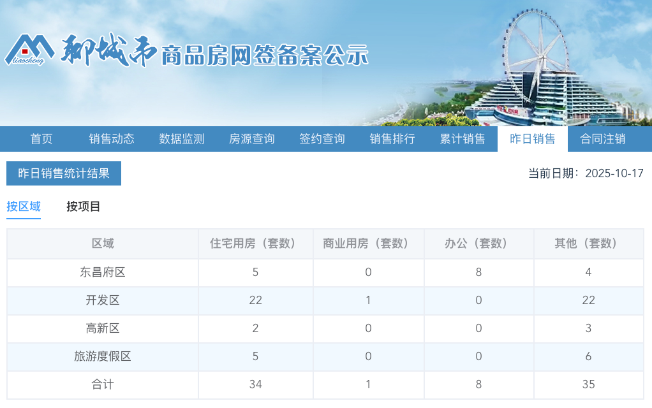Click the 聊城市 logo icon

(30, 49)
